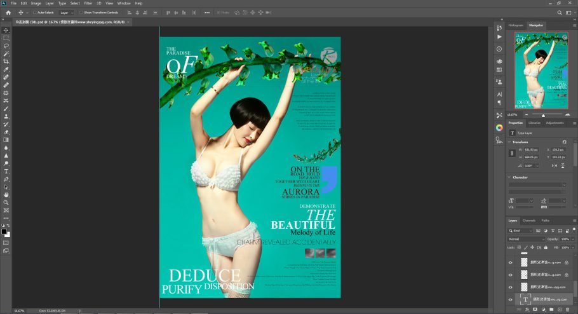Screen dimensions: 578x314
Task: Select the Magic Wand tool
Action: 6,54
